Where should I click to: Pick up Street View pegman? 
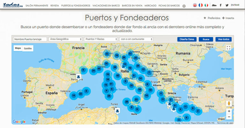[229, 104]
